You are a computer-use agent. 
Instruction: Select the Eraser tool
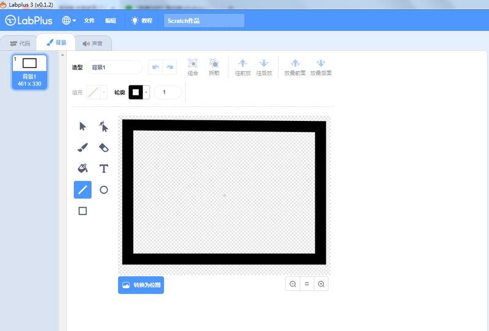pyautogui.click(x=104, y=147)
